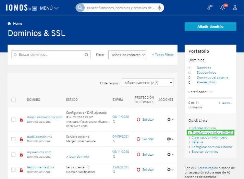244x179 pixels.
Task: Focus the Buscar dominios input field
Action: click(51, 55)
